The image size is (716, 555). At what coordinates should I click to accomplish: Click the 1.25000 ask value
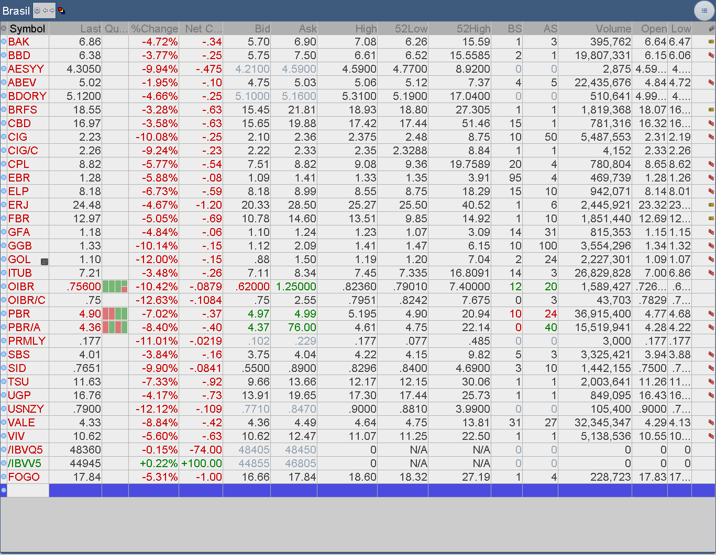(296, 287)
